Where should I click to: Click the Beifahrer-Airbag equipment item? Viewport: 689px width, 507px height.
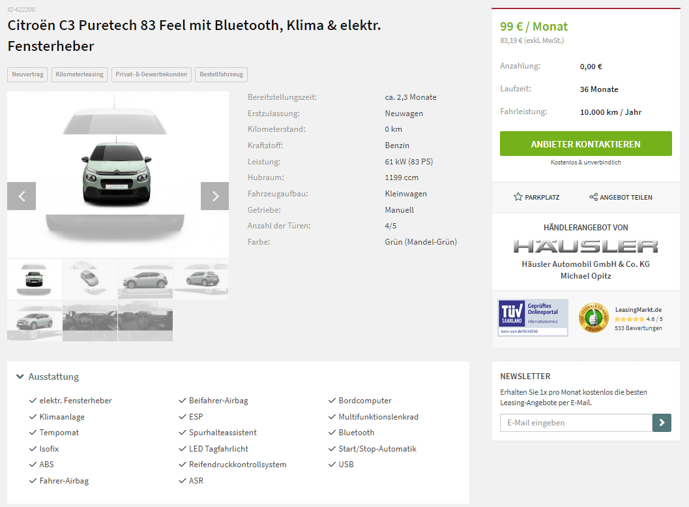click(x=214, y=401)
